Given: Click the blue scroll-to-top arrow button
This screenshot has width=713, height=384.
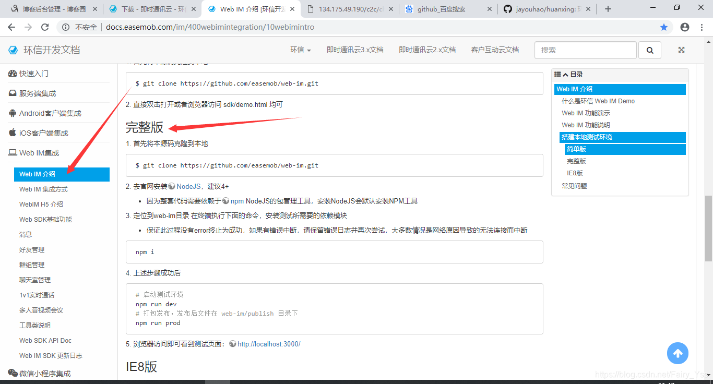Looking at the screenshot, I should click(x=678, y=353).
